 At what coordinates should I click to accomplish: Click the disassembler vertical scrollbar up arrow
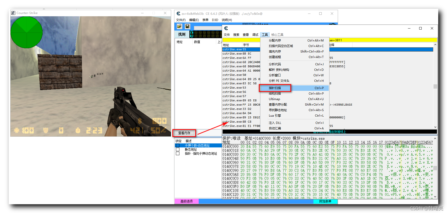click(x=435, y=45)
